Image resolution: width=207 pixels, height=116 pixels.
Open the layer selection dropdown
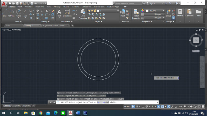(118, 11)
